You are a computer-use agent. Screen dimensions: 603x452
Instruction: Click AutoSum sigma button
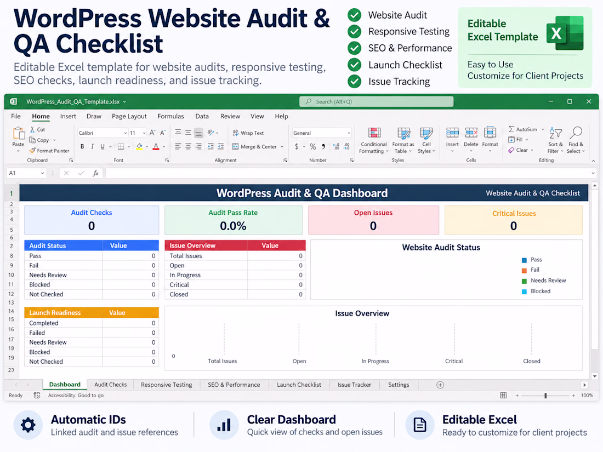pos(522,129)
